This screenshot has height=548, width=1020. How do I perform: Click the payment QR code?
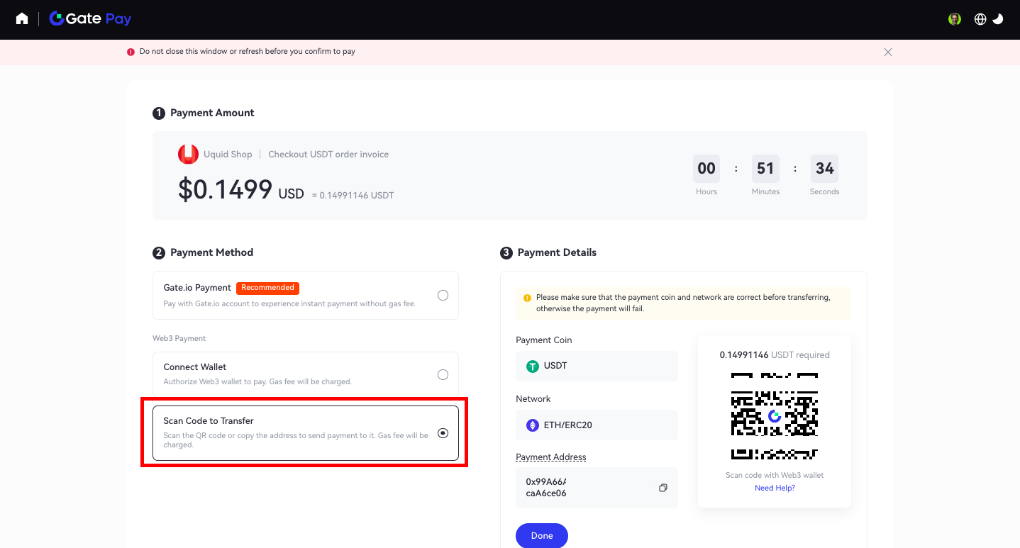point(774,415)
